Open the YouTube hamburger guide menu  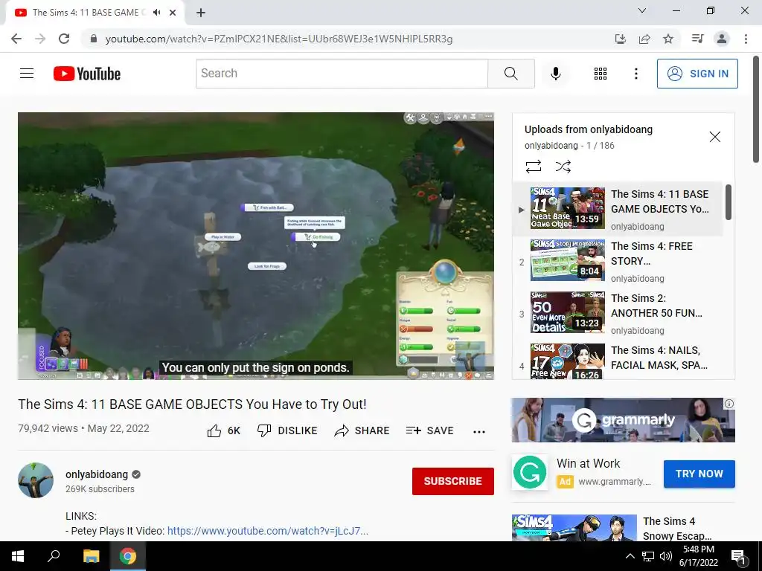(27, 74)
